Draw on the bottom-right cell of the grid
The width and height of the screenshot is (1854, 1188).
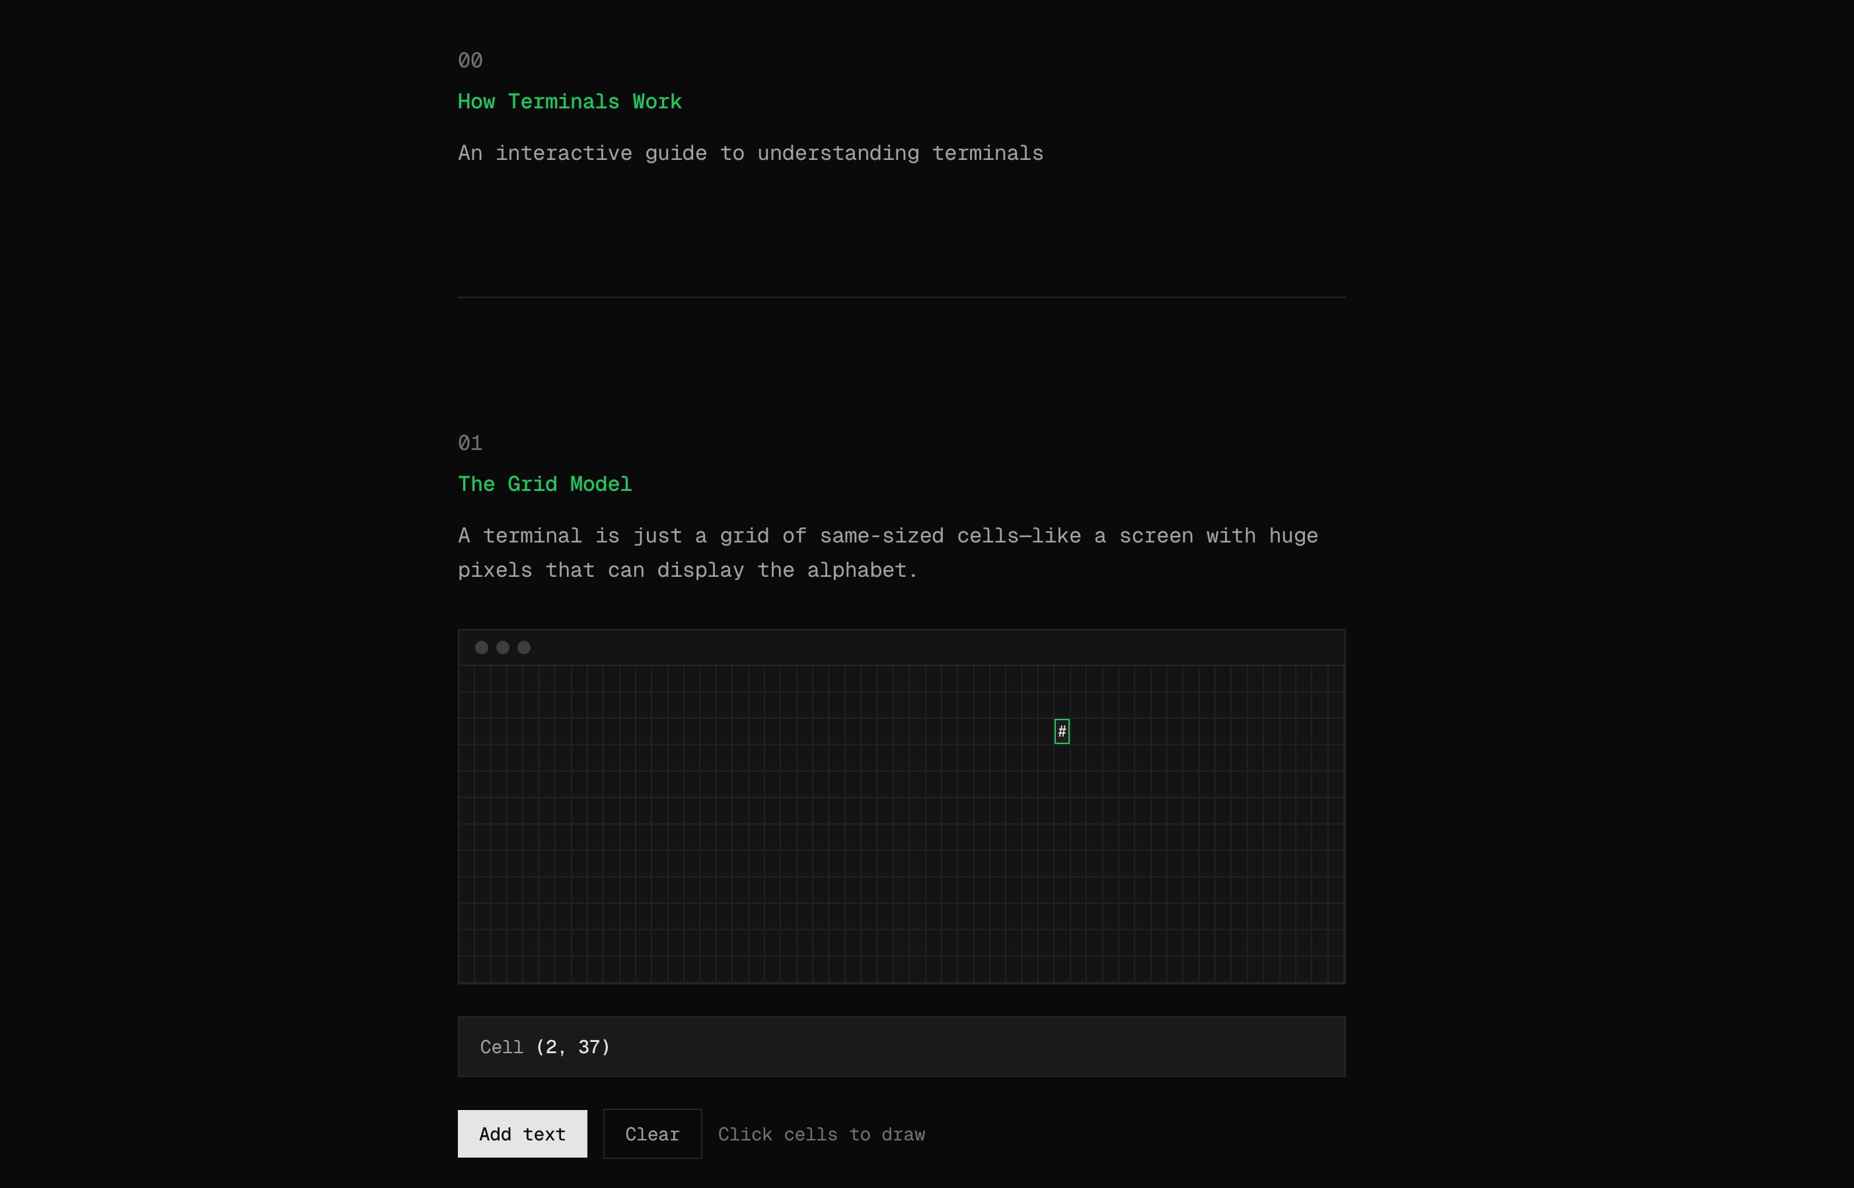(x=1336, y=970)
